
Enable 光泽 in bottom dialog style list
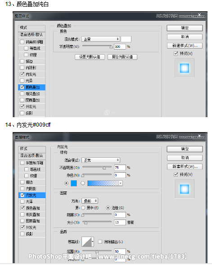coord(23,201)
